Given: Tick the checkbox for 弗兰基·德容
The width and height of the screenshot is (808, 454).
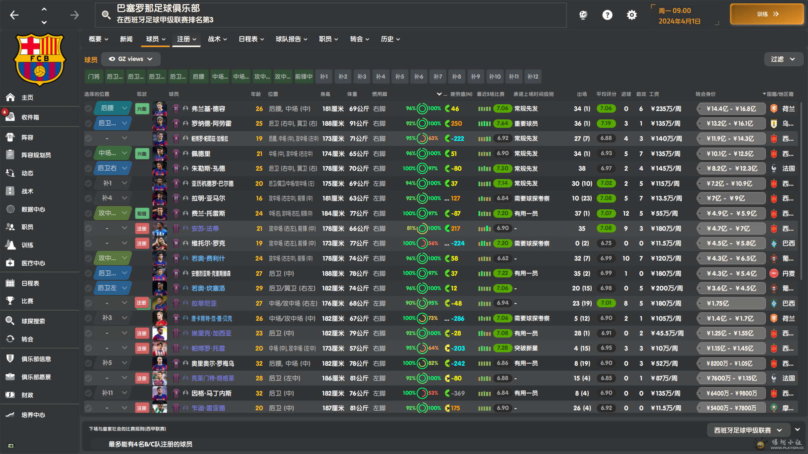Looking at the screenshot, I should (x=88, y=108).
